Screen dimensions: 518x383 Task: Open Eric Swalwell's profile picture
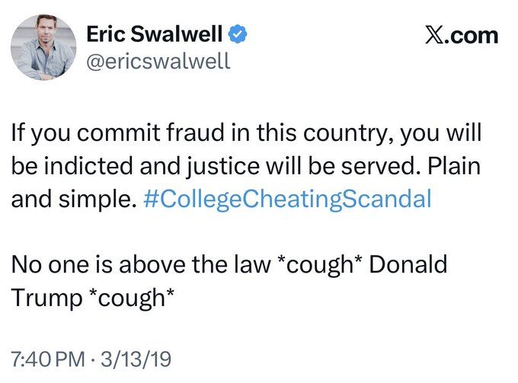pos(43,47)
